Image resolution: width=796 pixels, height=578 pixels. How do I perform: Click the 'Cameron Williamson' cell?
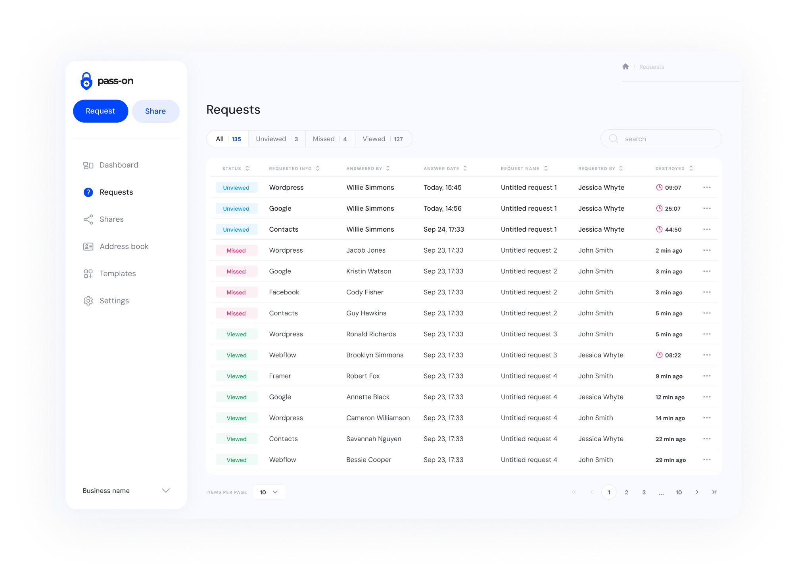378,418
